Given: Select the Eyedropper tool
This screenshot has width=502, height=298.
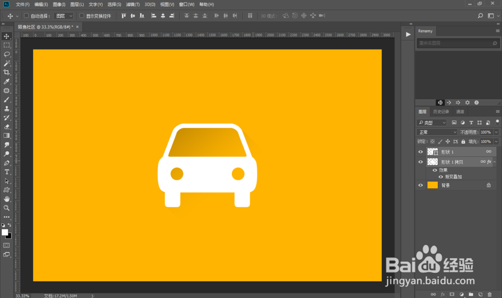Looking at the screenshot, I should click(7, 82).
